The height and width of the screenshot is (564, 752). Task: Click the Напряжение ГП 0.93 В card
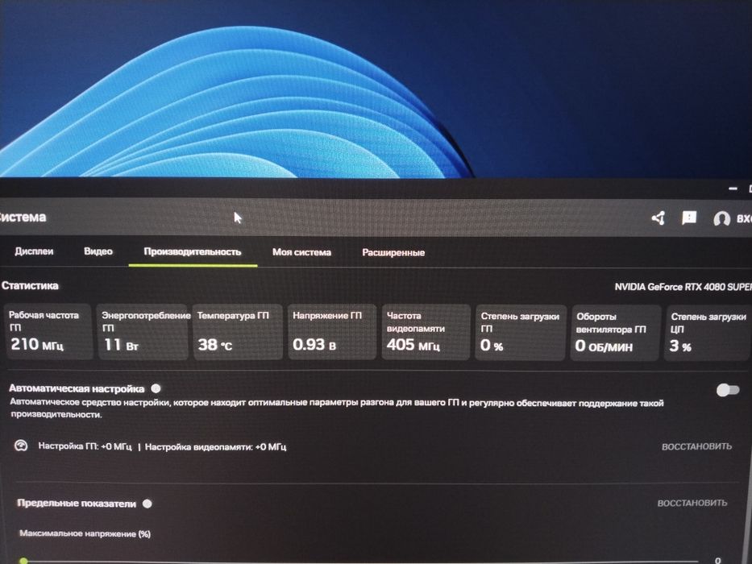[x=332, y=332]
